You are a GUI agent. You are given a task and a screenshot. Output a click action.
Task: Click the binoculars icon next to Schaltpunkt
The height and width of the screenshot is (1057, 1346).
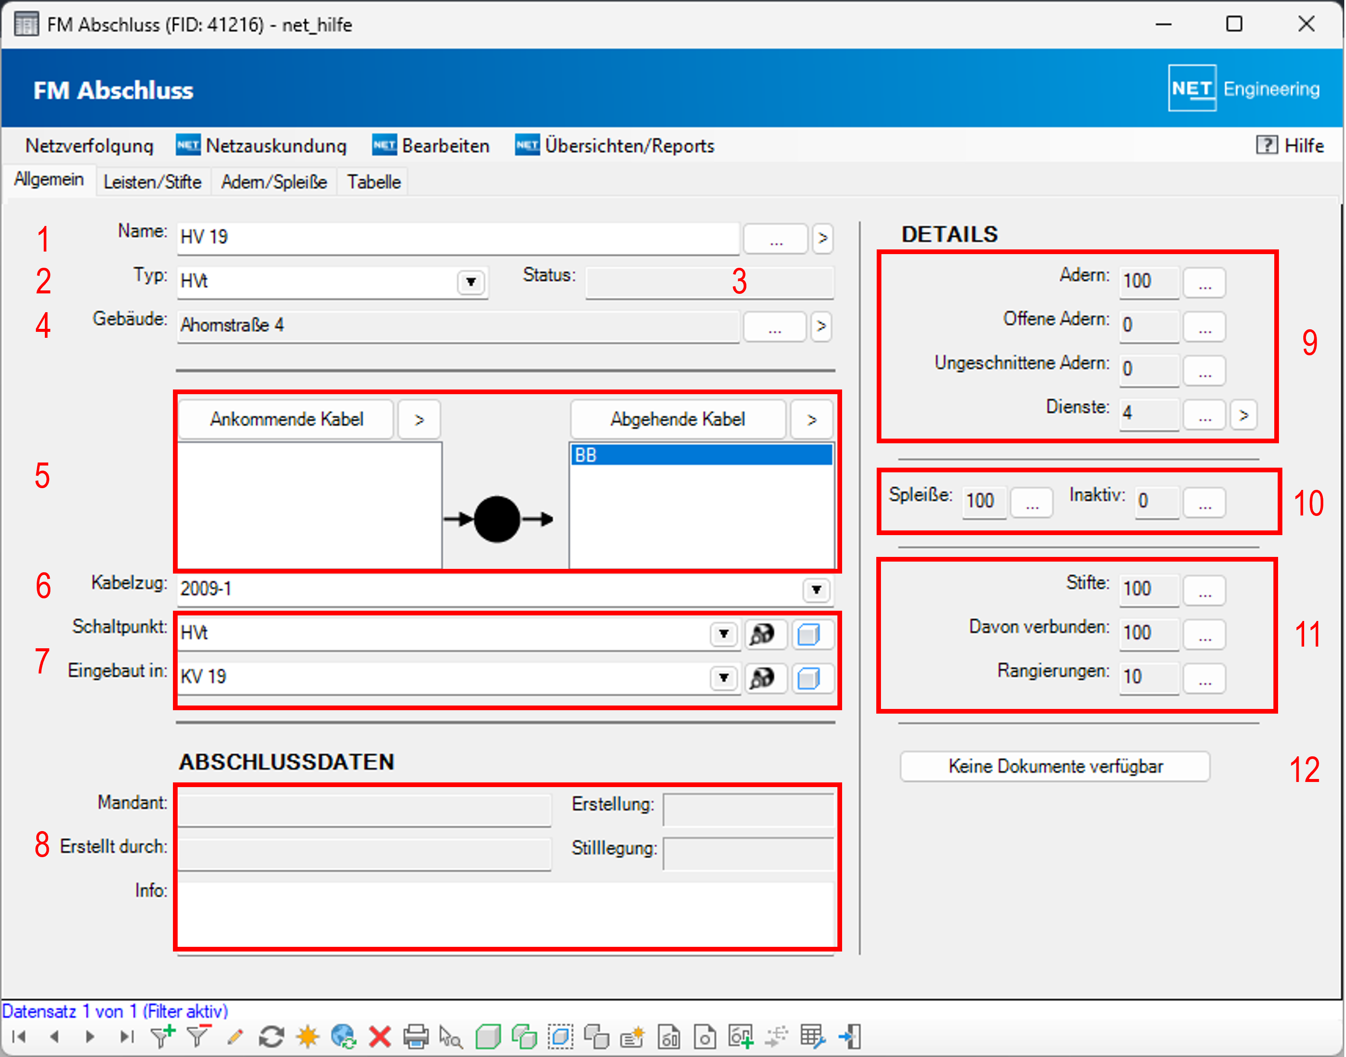point(763,634)
